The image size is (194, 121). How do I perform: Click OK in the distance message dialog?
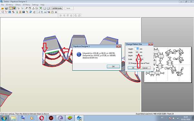click(x=113, y=66)
